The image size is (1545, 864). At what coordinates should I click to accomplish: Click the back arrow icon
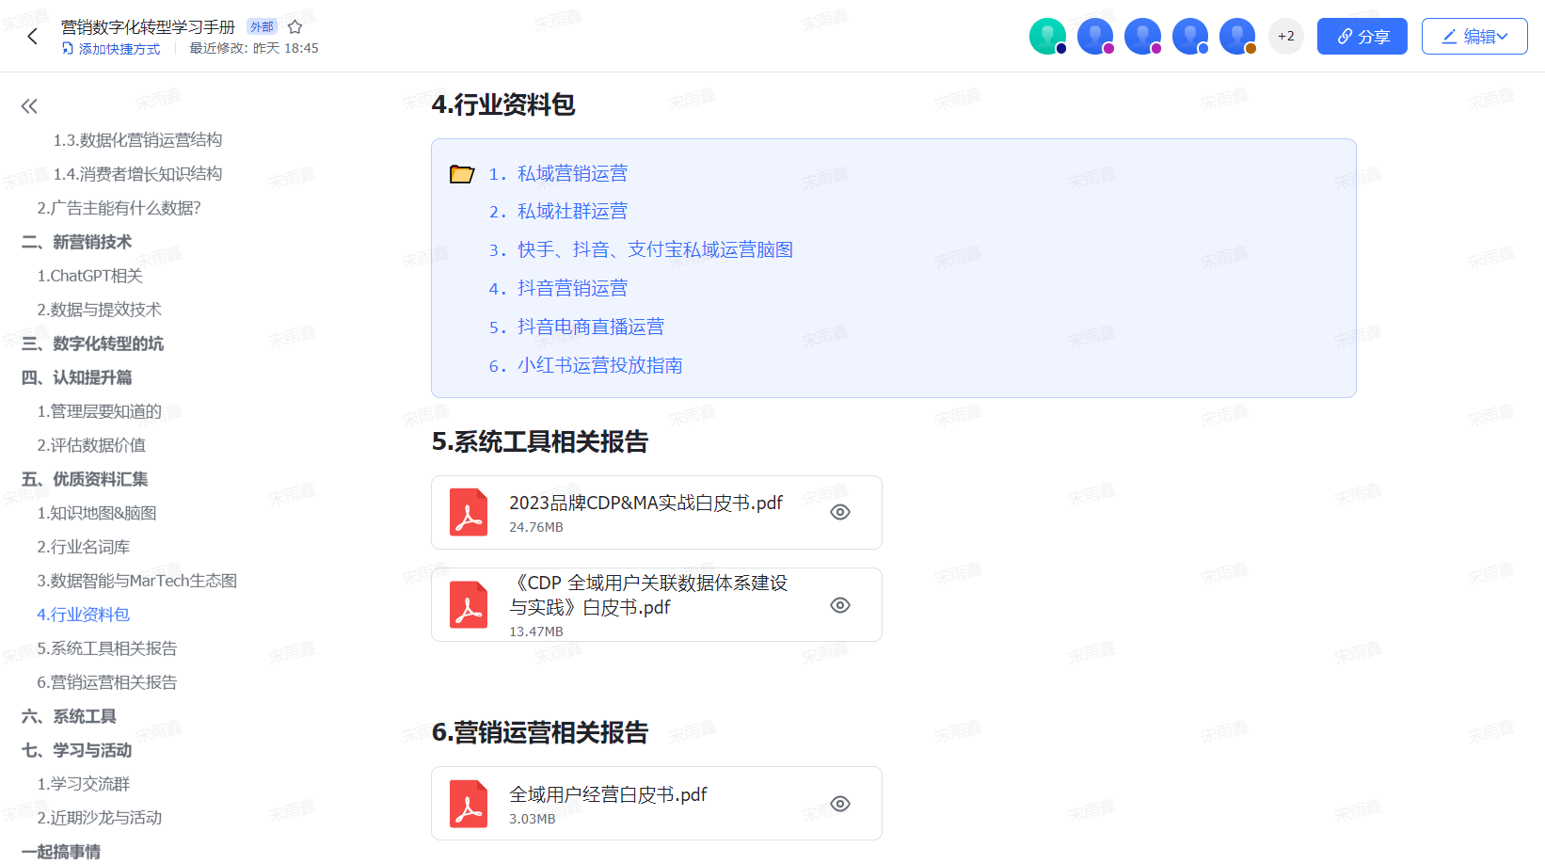(x=33, y=37)
